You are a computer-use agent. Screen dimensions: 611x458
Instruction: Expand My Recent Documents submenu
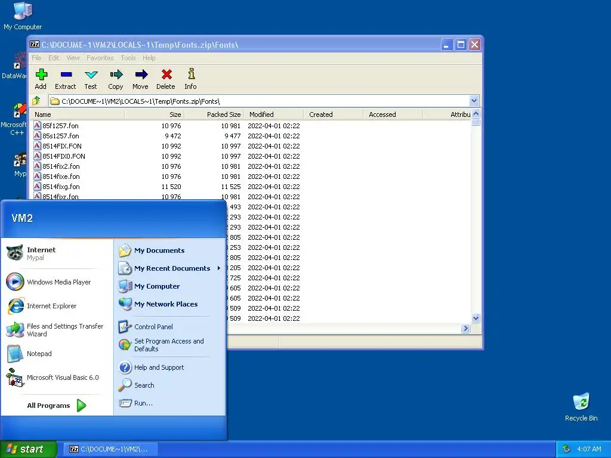point(170,268)
